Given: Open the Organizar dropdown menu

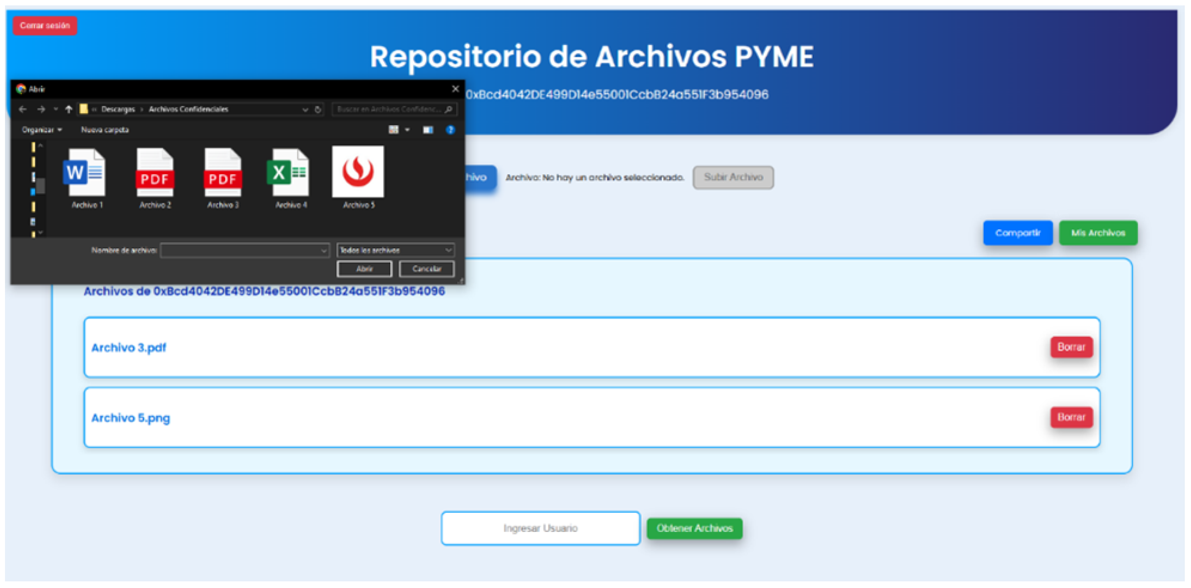Looking at the screenshot, I should click(42, 130).
